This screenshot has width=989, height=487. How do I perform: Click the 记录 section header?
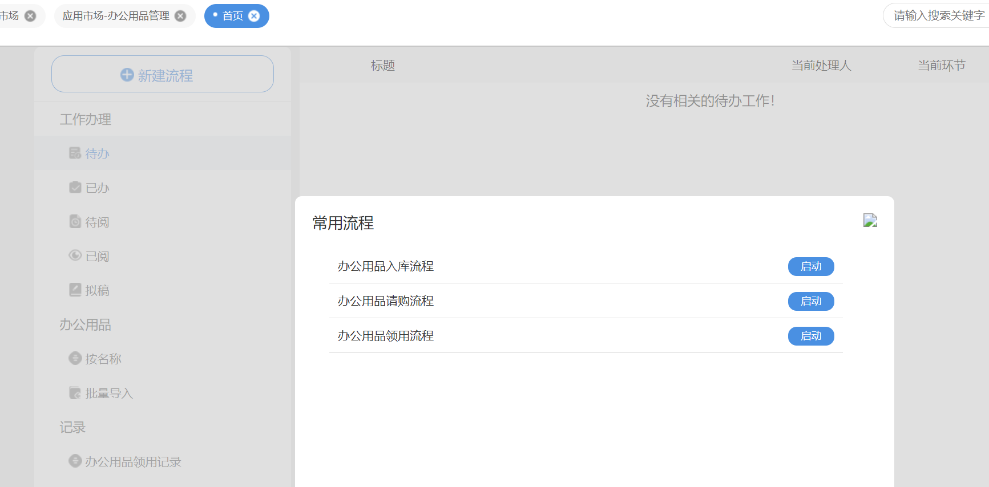pos(72,427)
